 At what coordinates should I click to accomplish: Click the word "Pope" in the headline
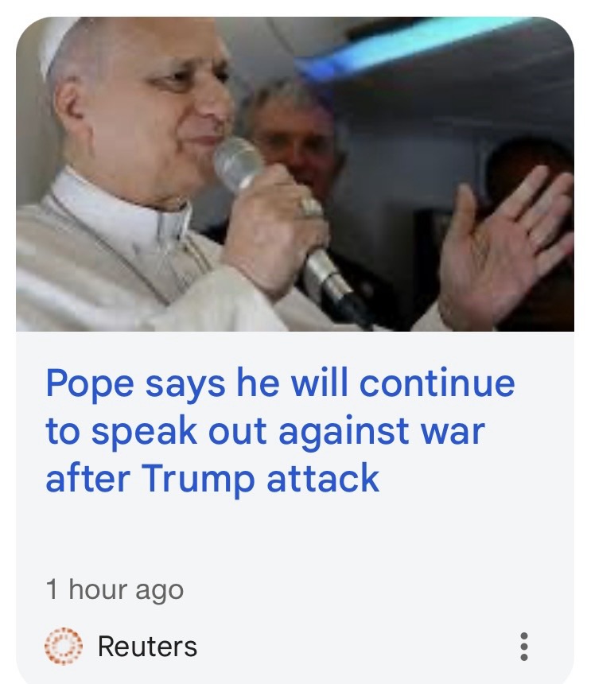tap(89, 383)
